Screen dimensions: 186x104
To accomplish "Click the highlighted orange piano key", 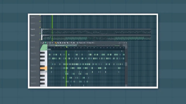I will [x=44, y=68].
